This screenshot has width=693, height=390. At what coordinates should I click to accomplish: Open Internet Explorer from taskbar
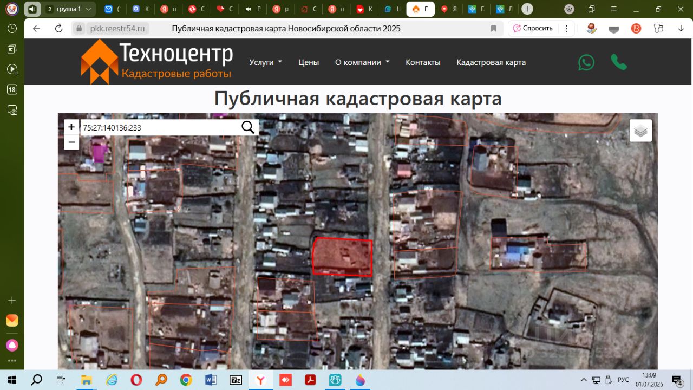click(112, 380)
